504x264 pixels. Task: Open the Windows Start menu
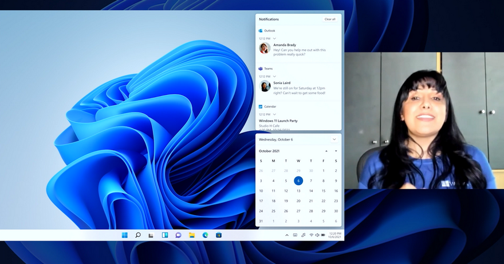pos(125,235)
